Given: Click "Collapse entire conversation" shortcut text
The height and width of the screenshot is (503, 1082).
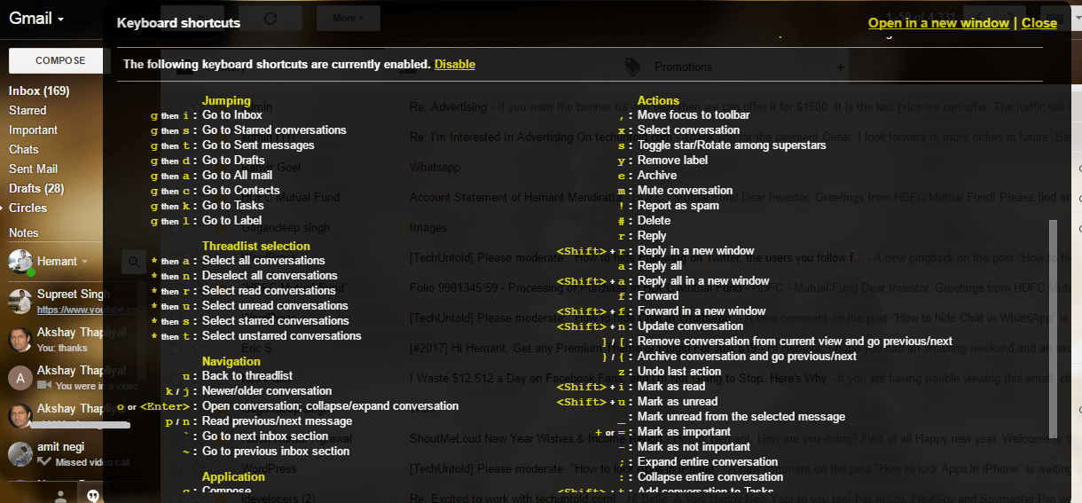Looking at the screenshot, I should pyautogui.click(x=710, y=476).
